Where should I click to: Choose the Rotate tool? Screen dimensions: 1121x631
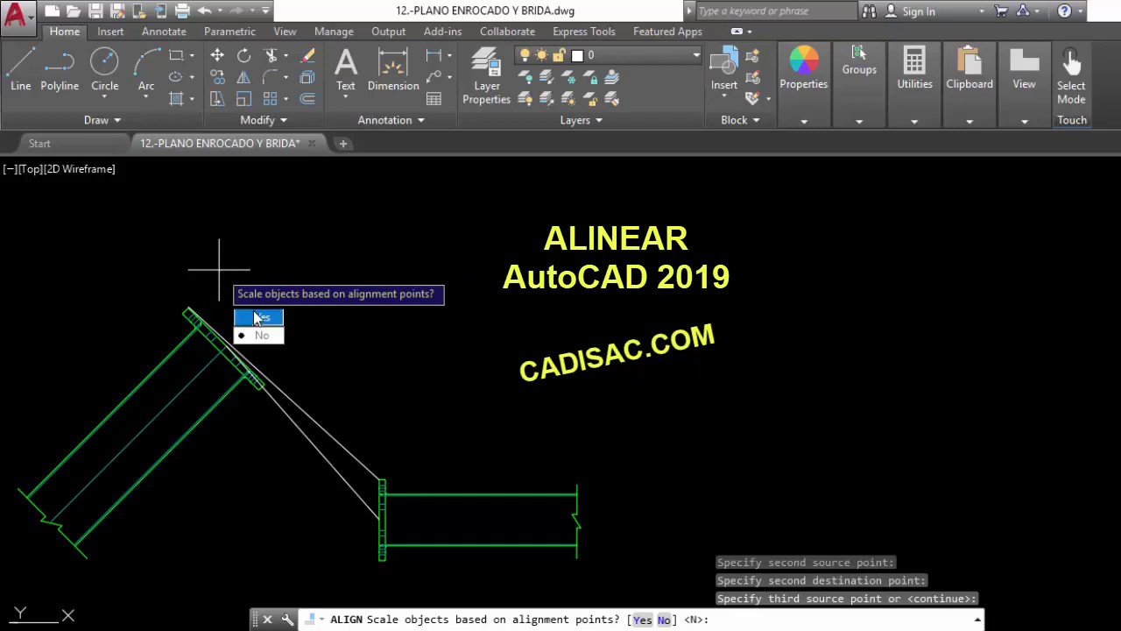pyautogui.click(x=243, y=55)
